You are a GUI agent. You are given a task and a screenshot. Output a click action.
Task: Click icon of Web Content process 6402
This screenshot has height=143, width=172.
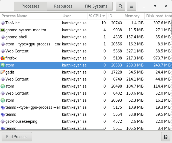tap(3, 93)
